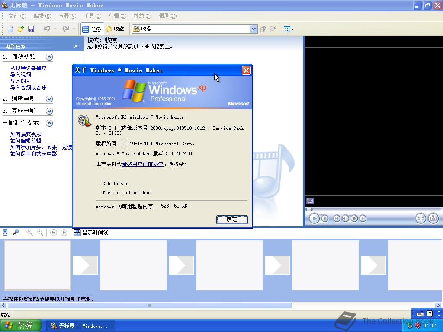This screenshot has width=443, height=332.
Task: Click the Movie Maker film reel icon in About dialog
Action: [x=84, y=121]
